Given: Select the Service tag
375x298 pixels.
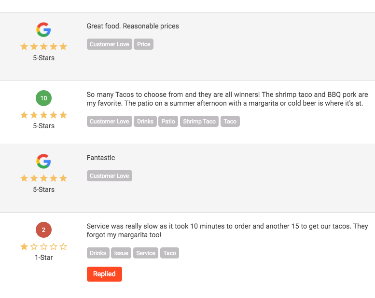Looking at the screenshot, I should click(146, 253).
